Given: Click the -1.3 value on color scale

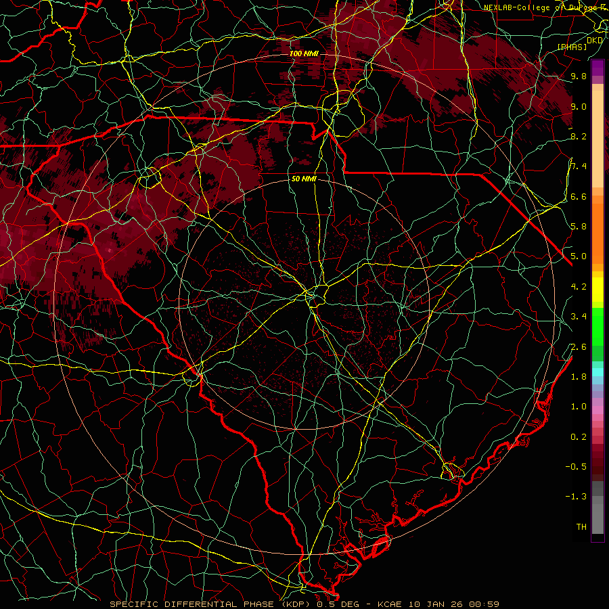Looking at the screenshot, I should pyautogui.click(x=576, y=497).
